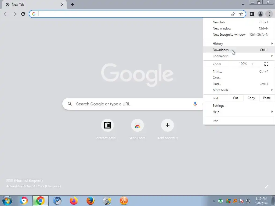Open the tab search chevron
The height and width of the screenshot is (206, 275).
[243, 5]
